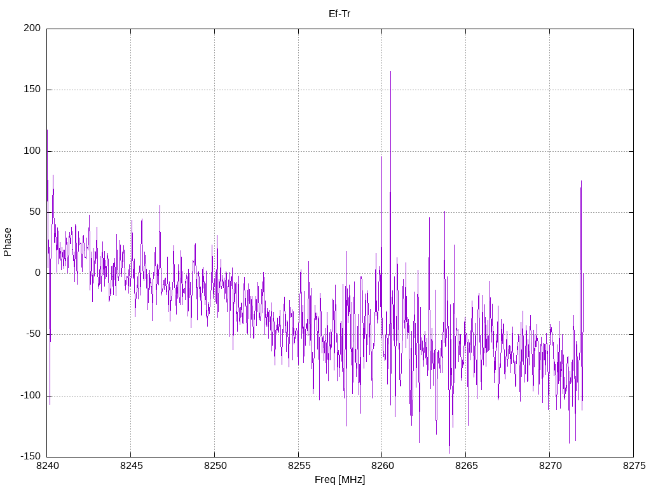Click the Ef-Tr plot title
This screenshot has width=651, height=488.
click(339, 14)
